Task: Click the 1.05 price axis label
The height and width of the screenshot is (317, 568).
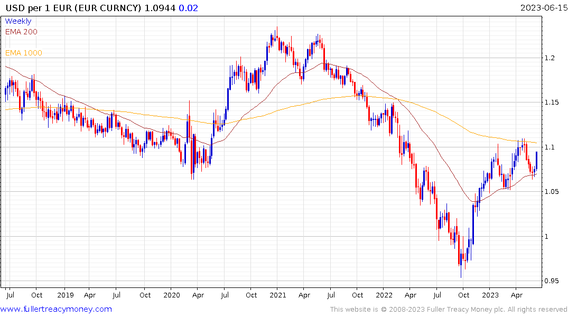Action: click(551, 192)
